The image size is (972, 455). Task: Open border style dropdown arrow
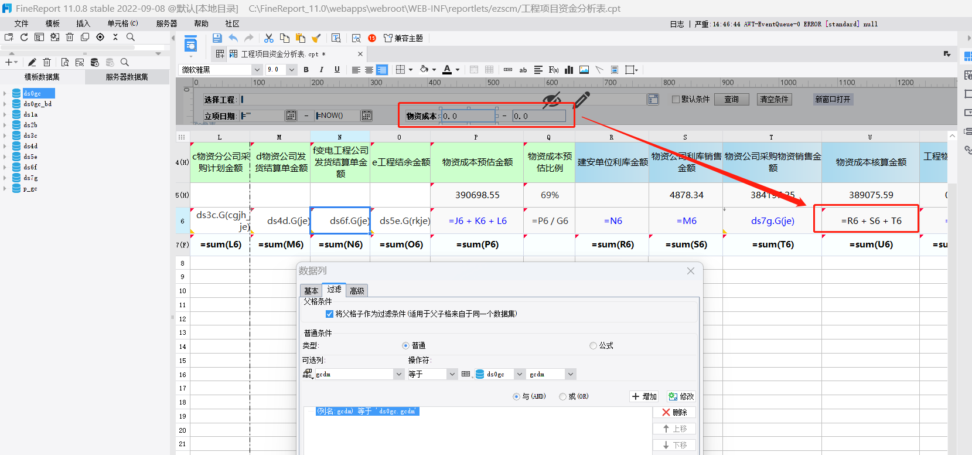(x=411, y=70)
